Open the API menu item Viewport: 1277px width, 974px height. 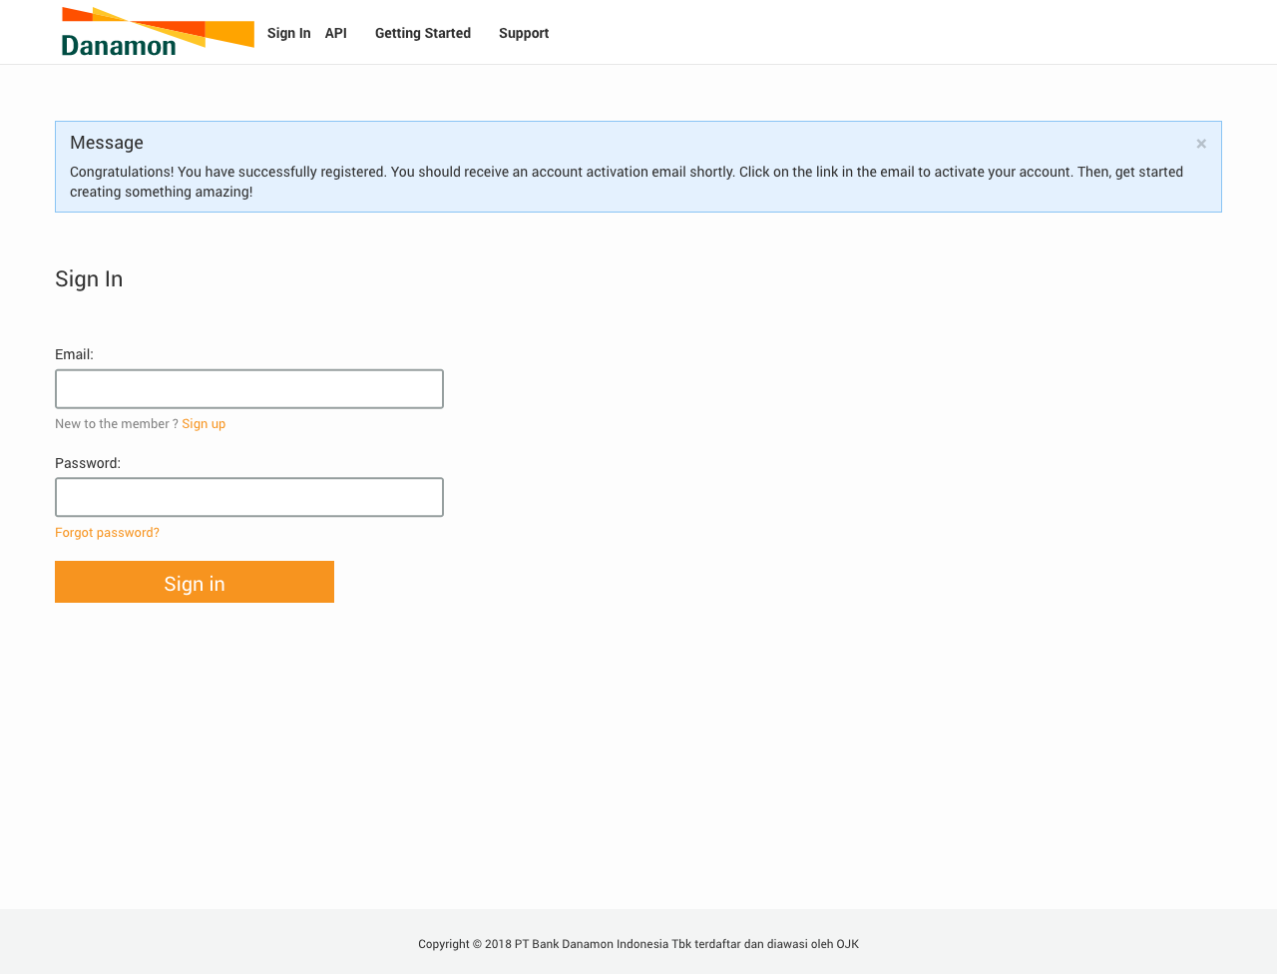336,33
